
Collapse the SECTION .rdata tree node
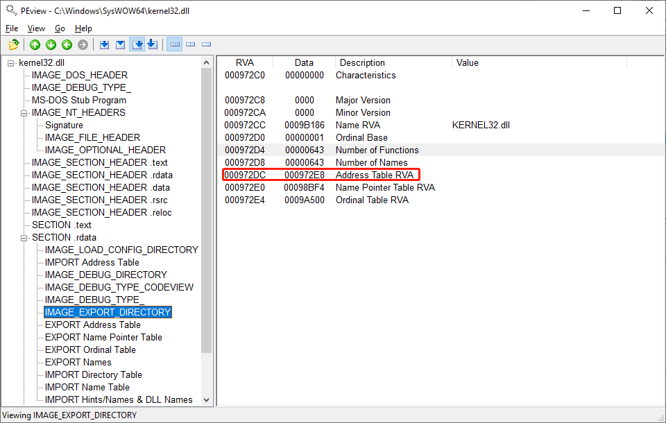pyautogui.click(x=24, y=238)
